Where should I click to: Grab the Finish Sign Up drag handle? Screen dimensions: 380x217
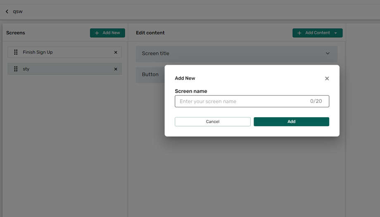click(x=16, y=52)
